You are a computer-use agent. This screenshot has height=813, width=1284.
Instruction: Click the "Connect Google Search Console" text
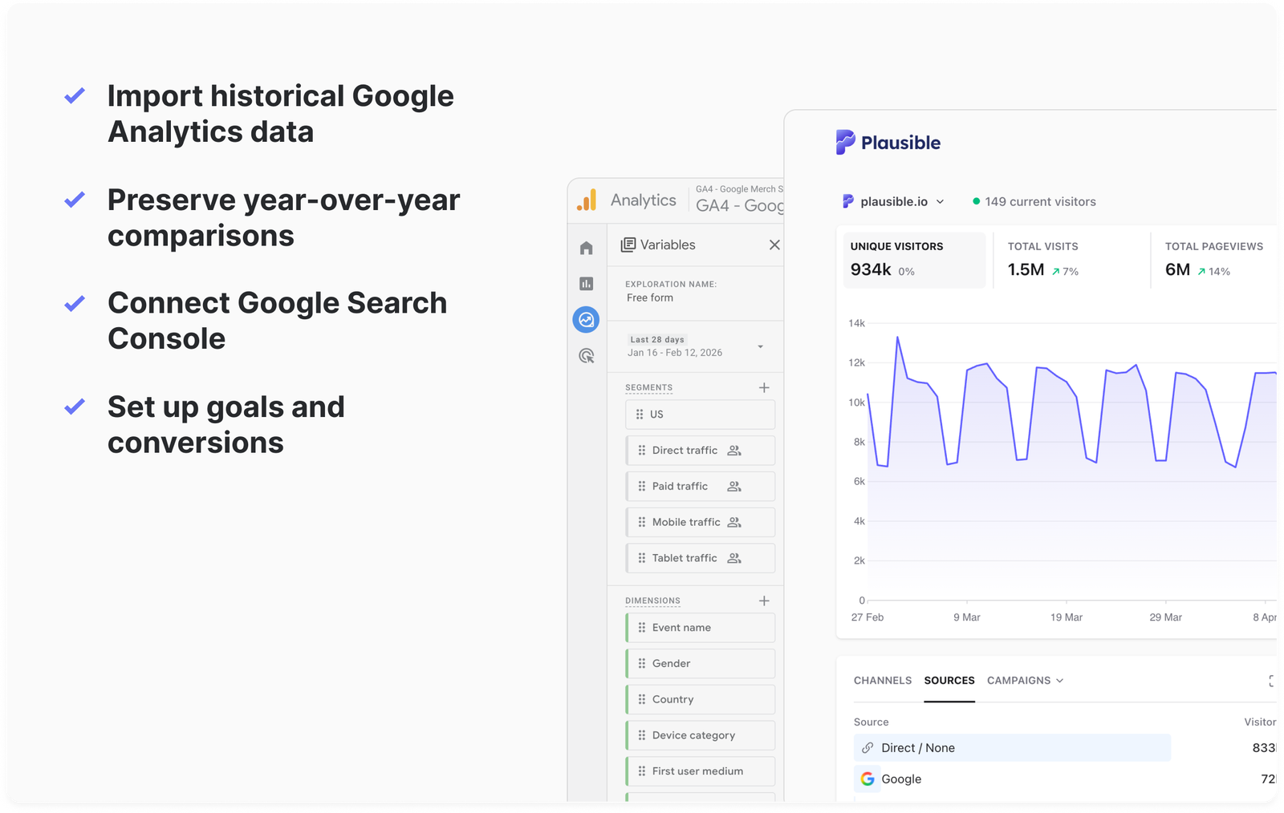[x=278, y=320]
